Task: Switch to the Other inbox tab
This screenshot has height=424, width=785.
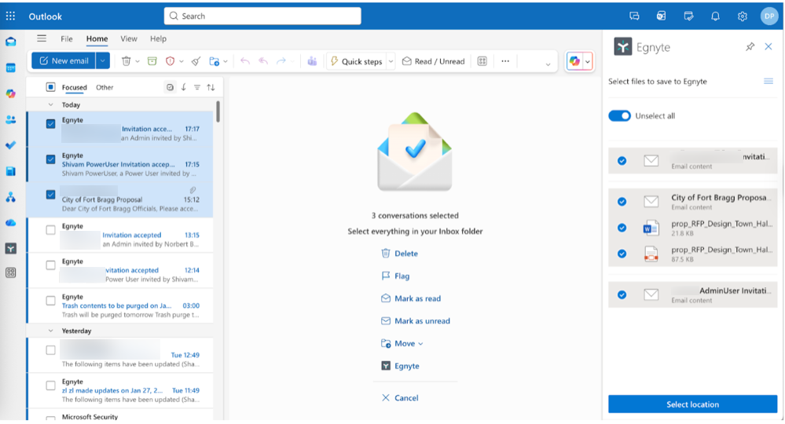Action: pyautogui.click(x=105, y=88)
